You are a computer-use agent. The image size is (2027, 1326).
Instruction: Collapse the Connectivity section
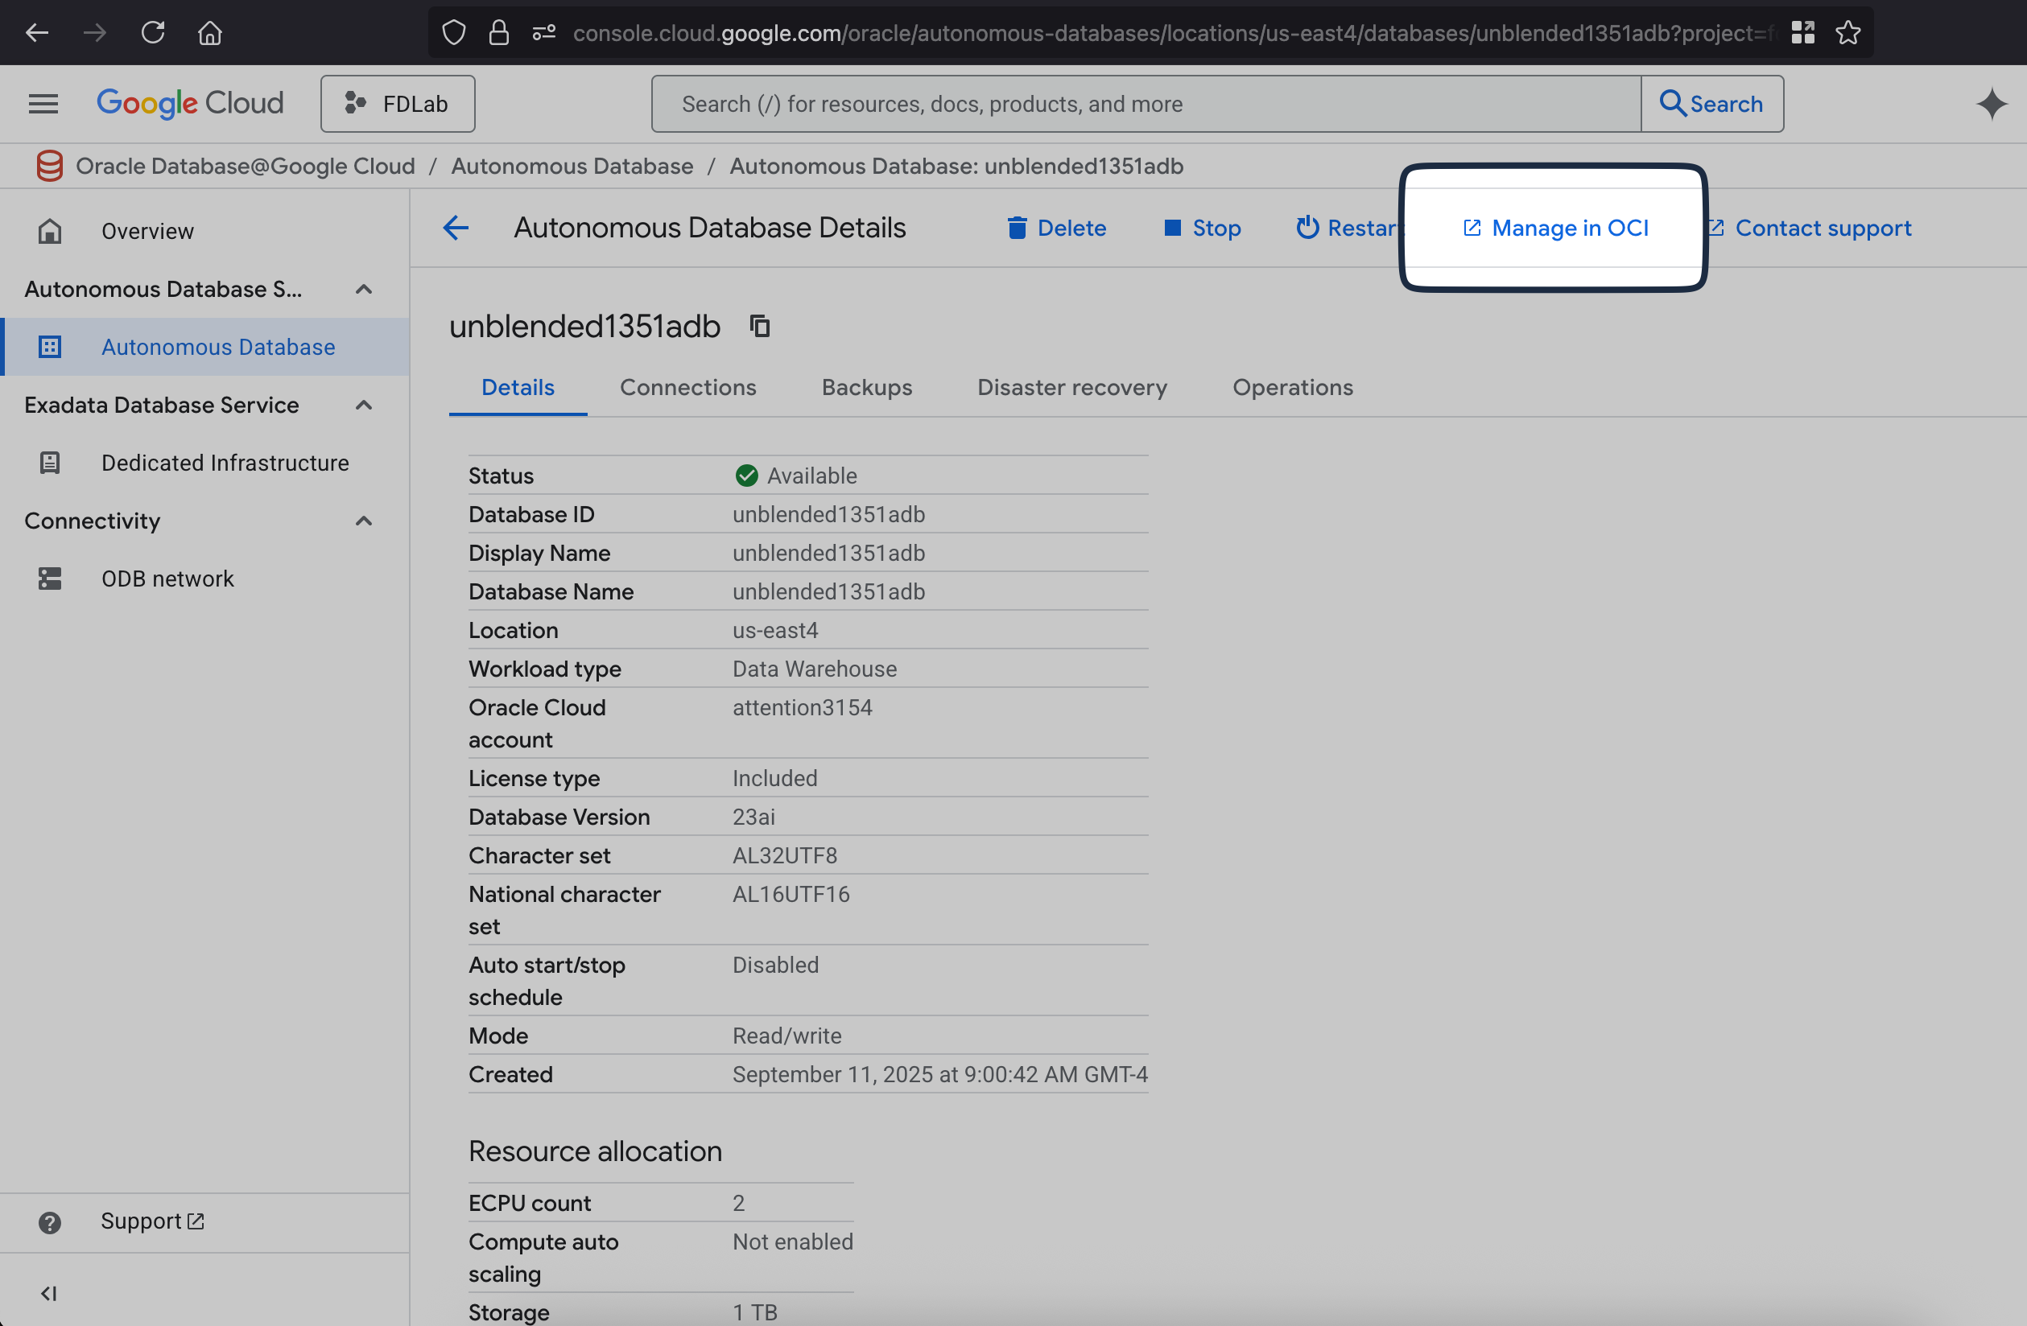coord(364,521)
